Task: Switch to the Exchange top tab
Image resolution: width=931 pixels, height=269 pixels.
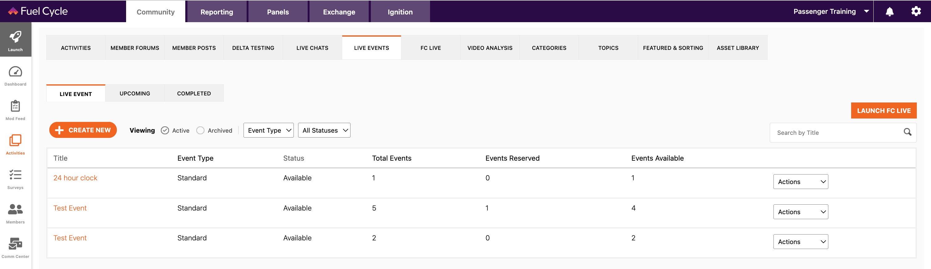Action: 339,12
